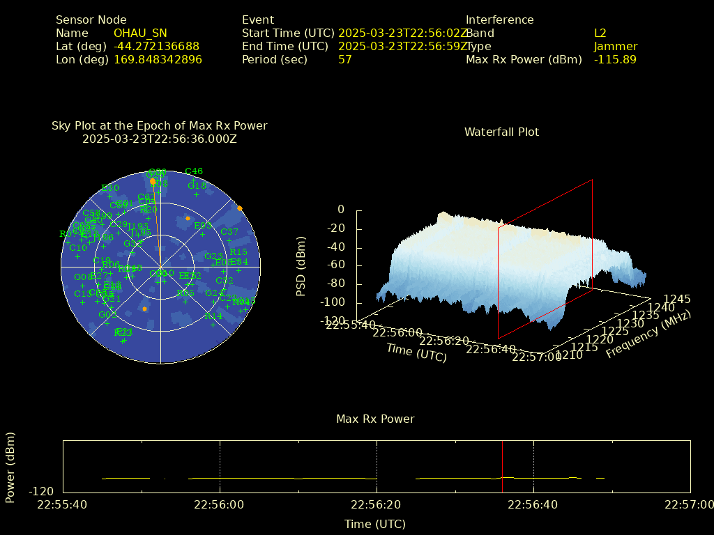Click the red marker line in Max Rx Power chart

coord(502,465)
